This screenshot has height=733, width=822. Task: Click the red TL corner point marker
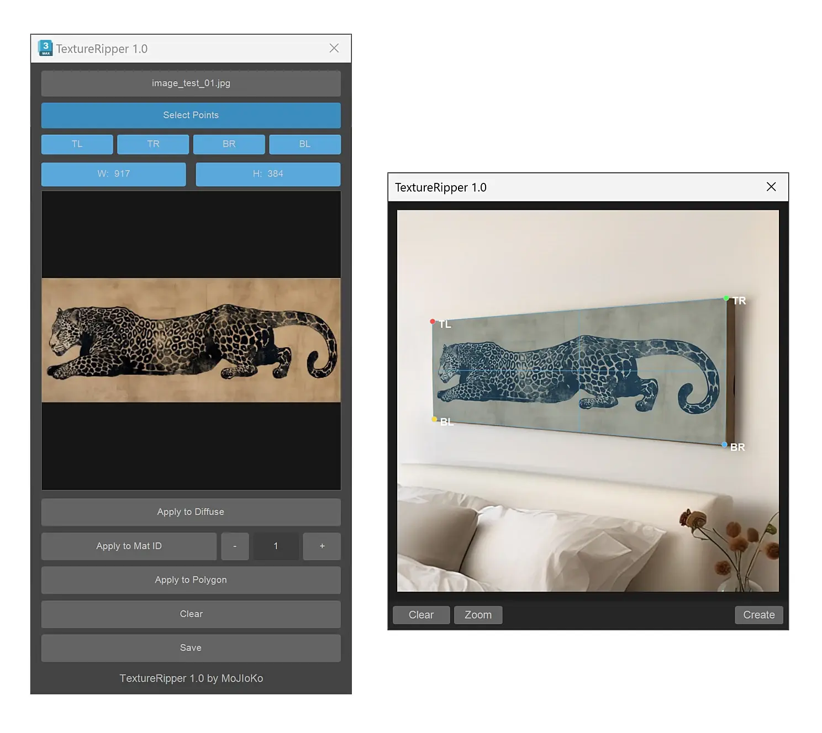433,321
